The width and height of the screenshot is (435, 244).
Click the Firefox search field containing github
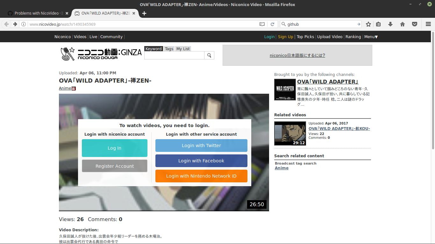click(321, 24)
